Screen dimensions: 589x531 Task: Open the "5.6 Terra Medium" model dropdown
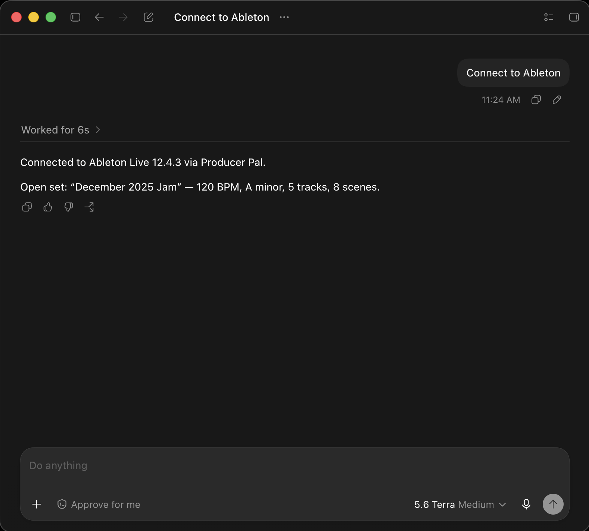coord(460,505)
